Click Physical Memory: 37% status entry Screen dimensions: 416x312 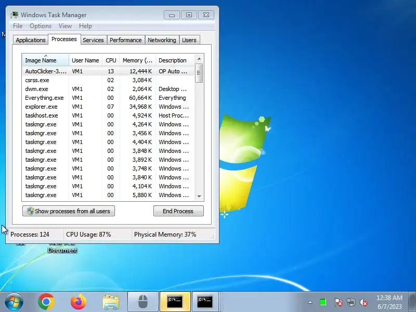click(165, 235)
